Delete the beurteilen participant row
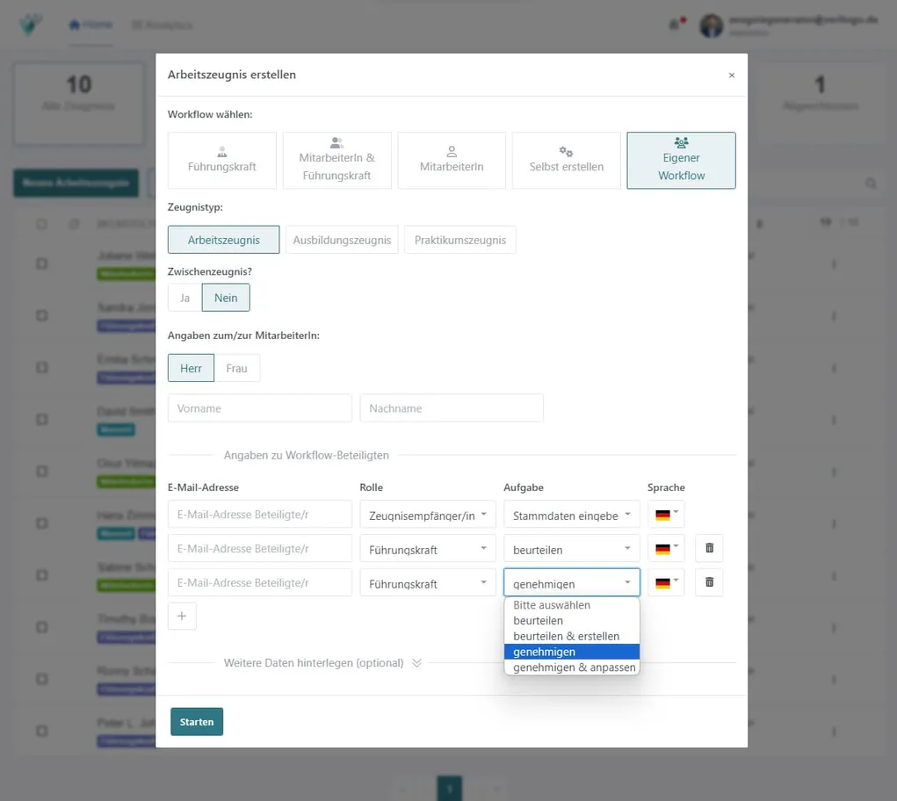This screenshot has width=897, height=801. [x=709, y=548]
